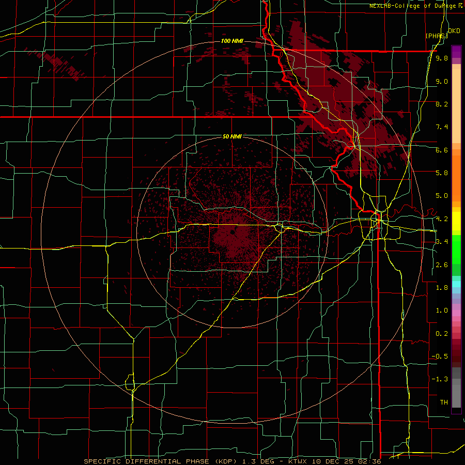Click the [PHAS] label near the scale
Image resolution: width=465 pixels, height=465 pixels.
click(x=437, y=36)
